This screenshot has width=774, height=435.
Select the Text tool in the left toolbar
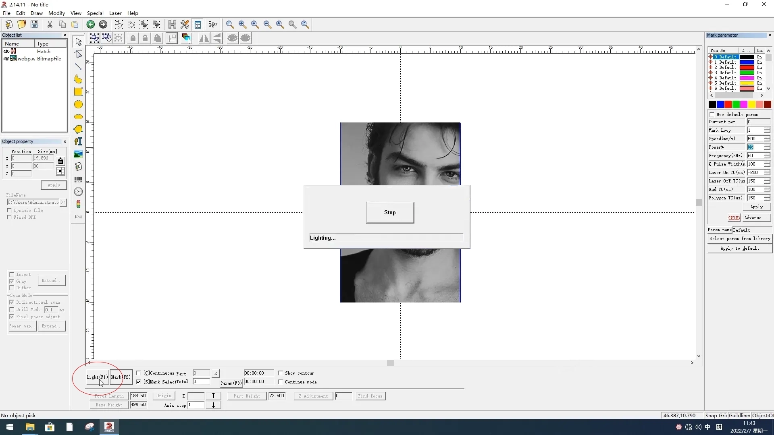[x=78, y=141]
